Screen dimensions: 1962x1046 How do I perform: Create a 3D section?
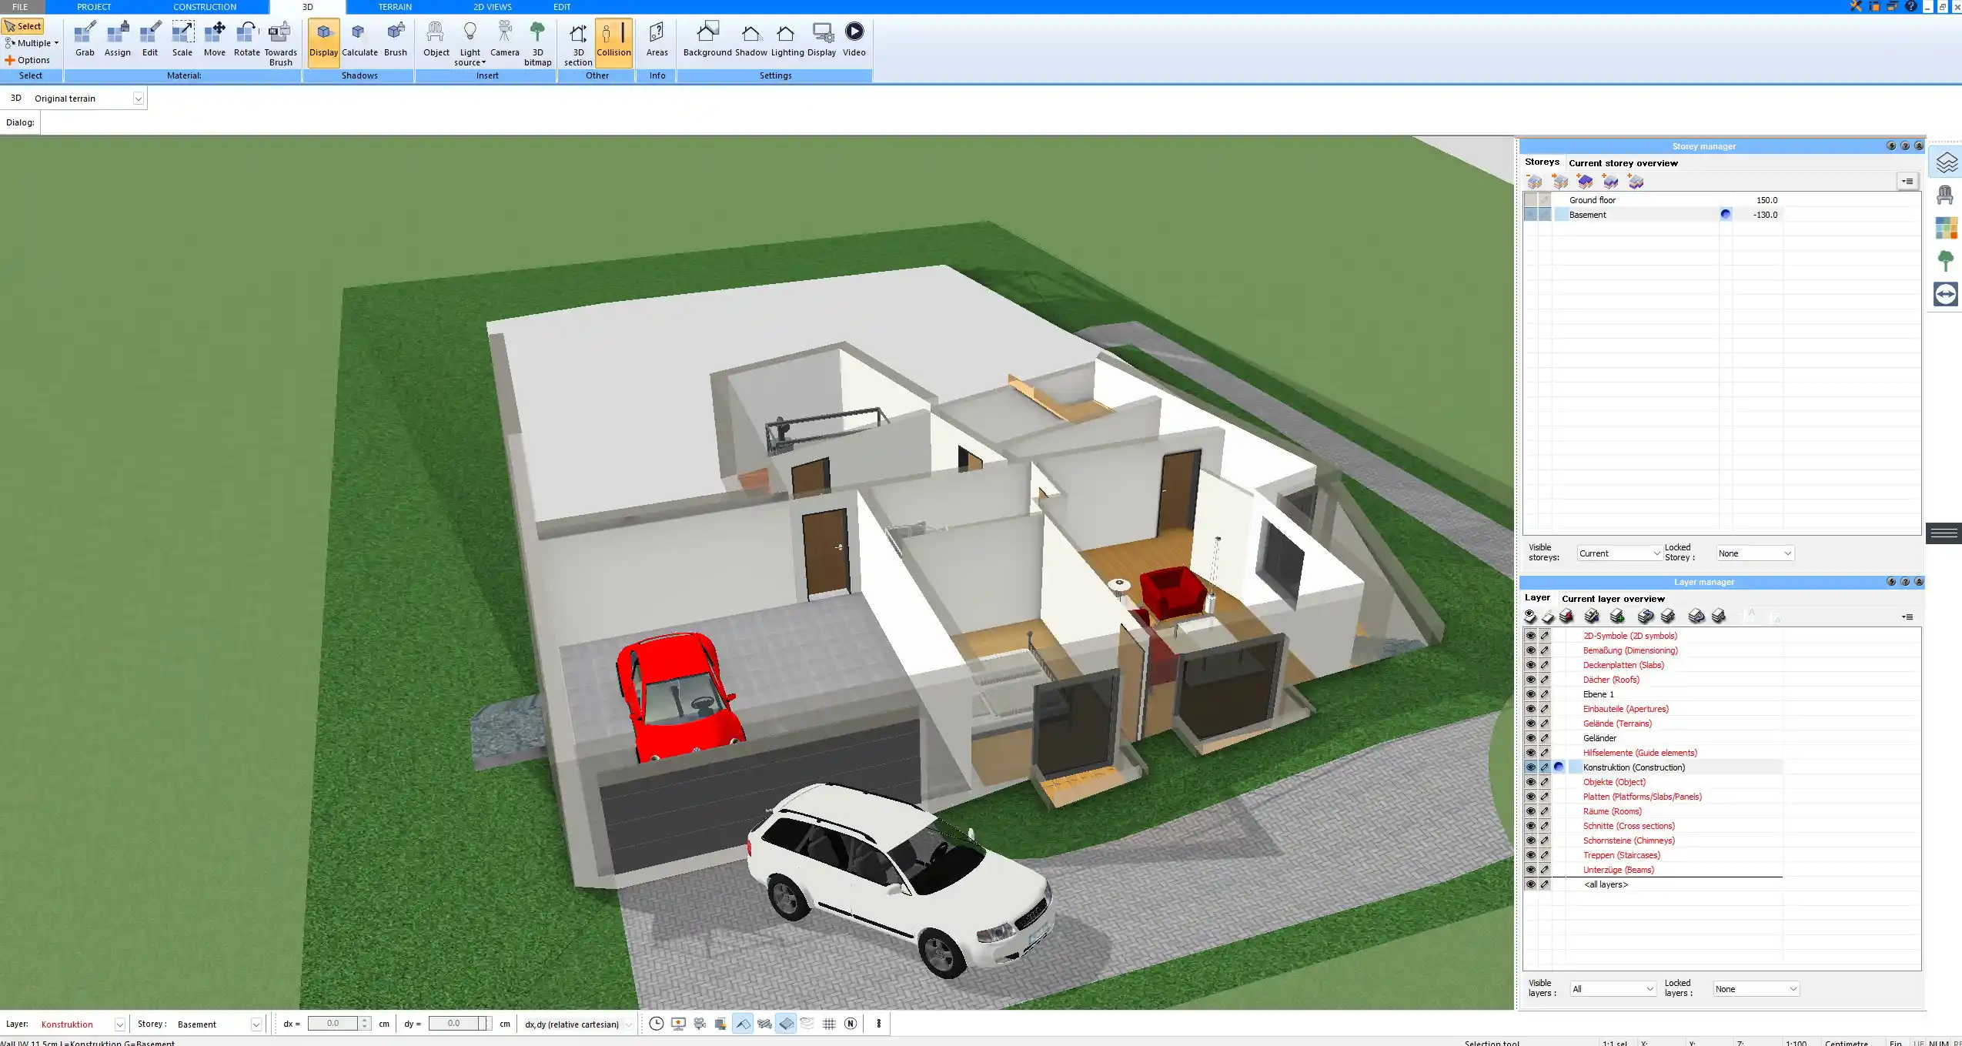[578, 44]
